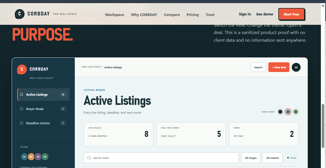
Task: Click the Buyer Deals count badge 6
Action: click(63, 109)
